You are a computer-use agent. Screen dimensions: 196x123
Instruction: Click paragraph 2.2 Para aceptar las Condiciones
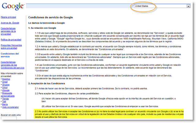point(67,94)
